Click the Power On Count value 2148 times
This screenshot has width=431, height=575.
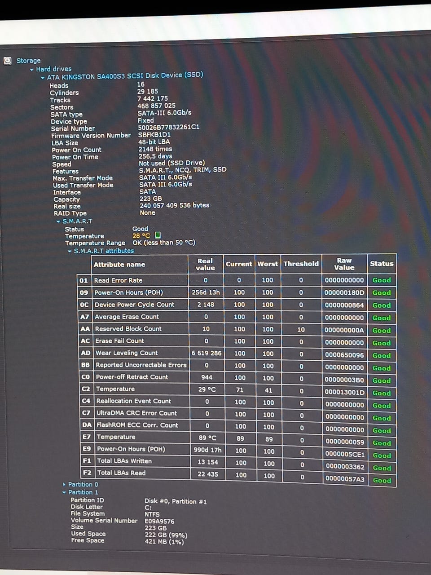[155, 149]
